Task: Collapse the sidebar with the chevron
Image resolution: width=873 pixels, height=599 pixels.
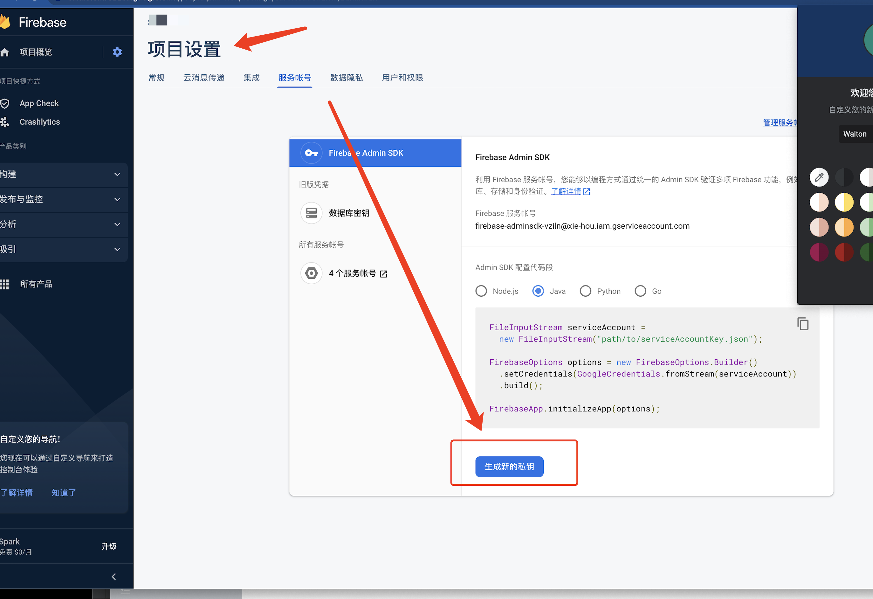Action: (114, 576)
